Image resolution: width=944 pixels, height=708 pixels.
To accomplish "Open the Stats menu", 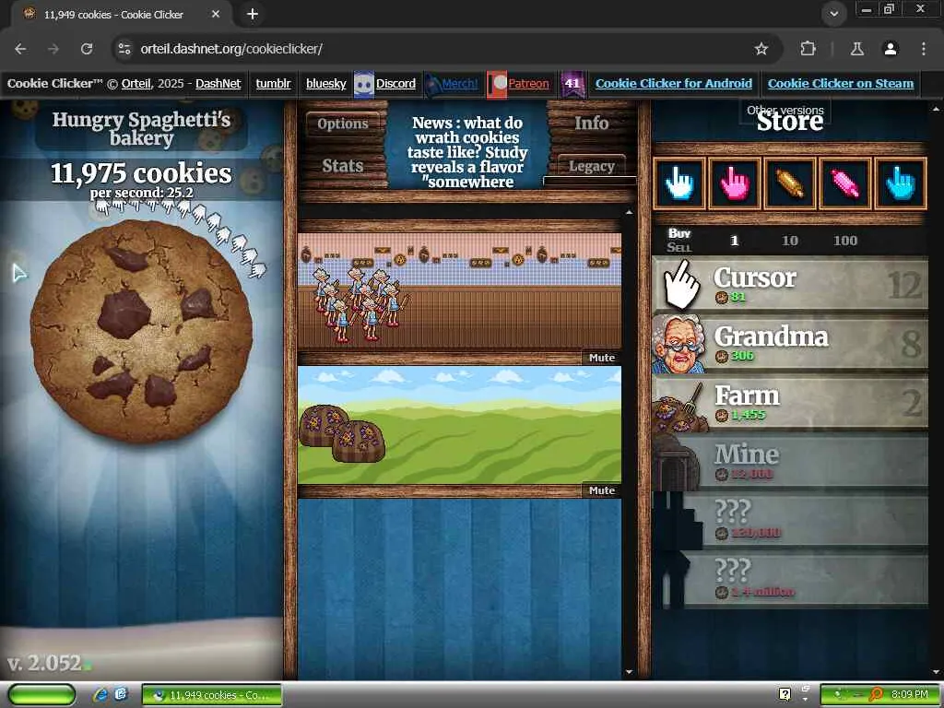I will [x=343, y=166].
